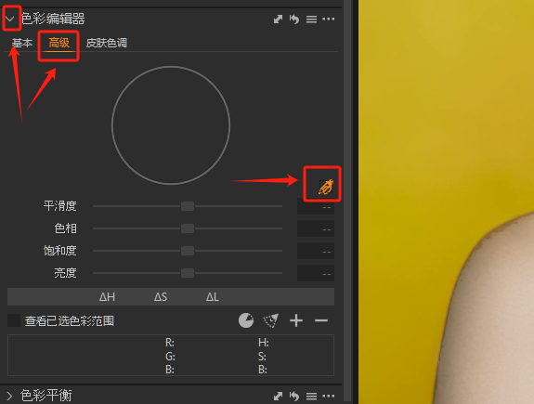Image resolution: width=534 pixels, height=404 pixels.
Task: Click the 平滑度 value field
Action: [316, 206]
